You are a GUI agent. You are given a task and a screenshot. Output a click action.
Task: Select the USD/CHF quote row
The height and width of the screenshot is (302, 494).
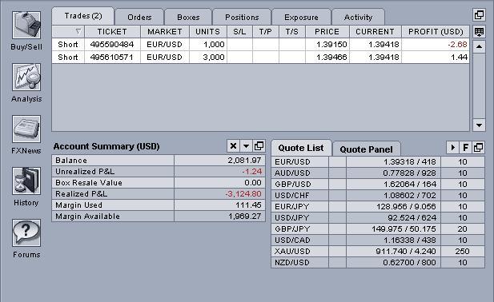point(378,196)
